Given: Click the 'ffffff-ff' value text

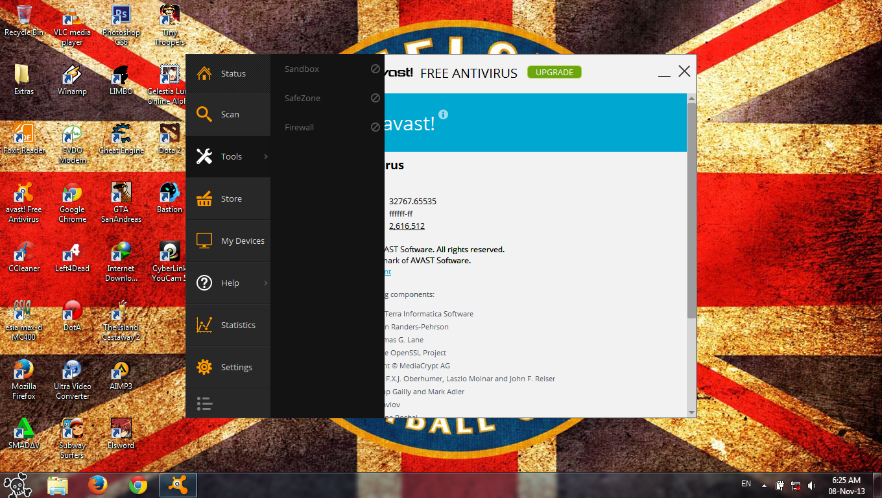Looking at the screenshot, I should (x=401, y=213).
